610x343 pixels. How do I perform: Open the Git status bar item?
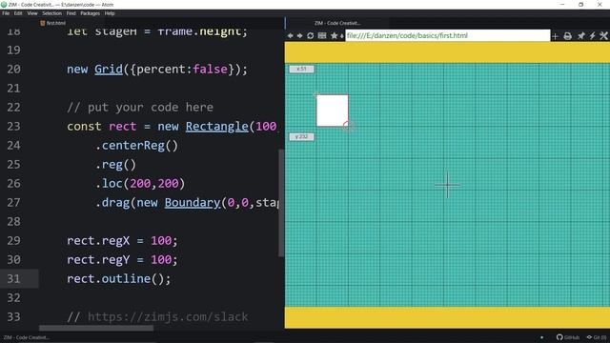(597, 337)
